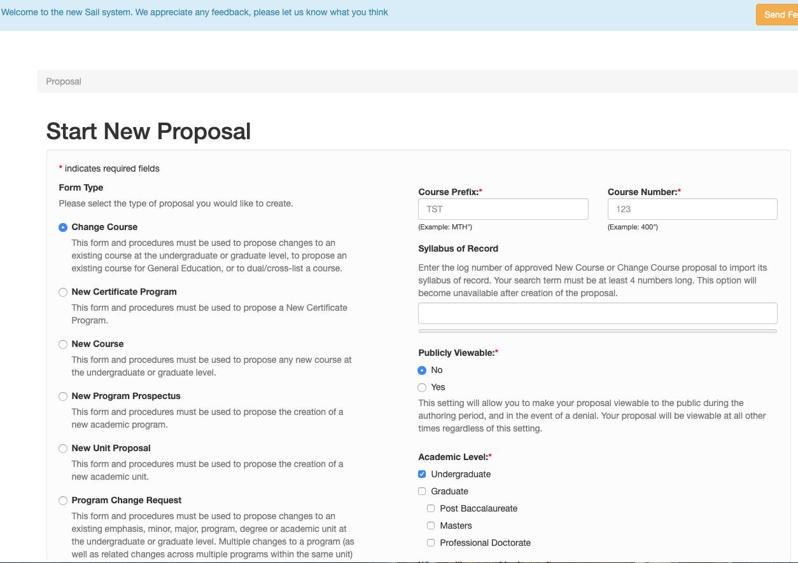Pick the New Program Prospectus option
The width and height of the screenshot is (798, 563).
point(63,397)
